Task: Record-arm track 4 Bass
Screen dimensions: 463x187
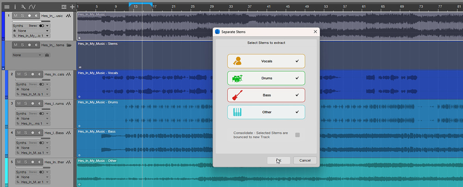Action: click(x=32, y=133)
